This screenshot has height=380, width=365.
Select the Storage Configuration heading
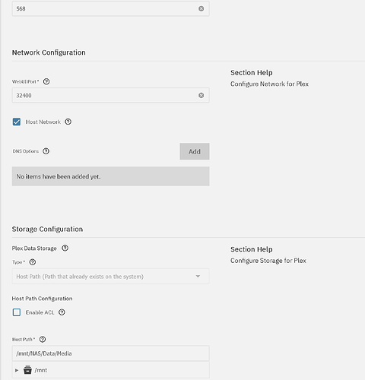[x=47, y=229]
